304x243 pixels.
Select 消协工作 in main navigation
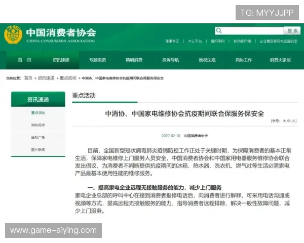(x=244, y=60)
